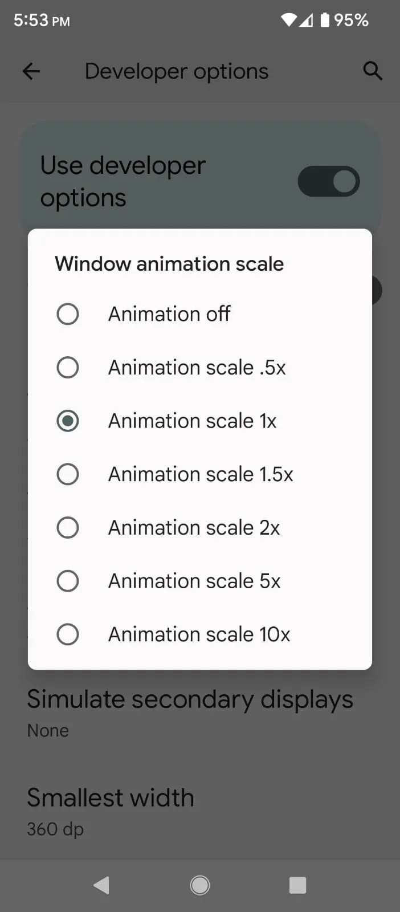Tap the Developer options page title
Viewport: 400px width, 912px height.
click(177, 71)
